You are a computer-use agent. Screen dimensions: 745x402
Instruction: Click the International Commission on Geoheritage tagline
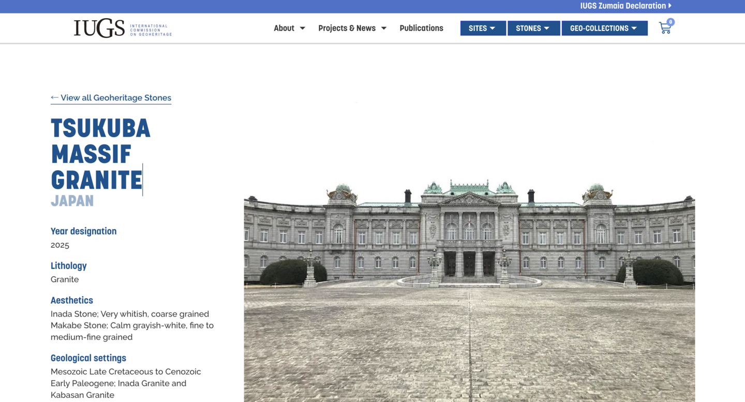pos(150,30)
